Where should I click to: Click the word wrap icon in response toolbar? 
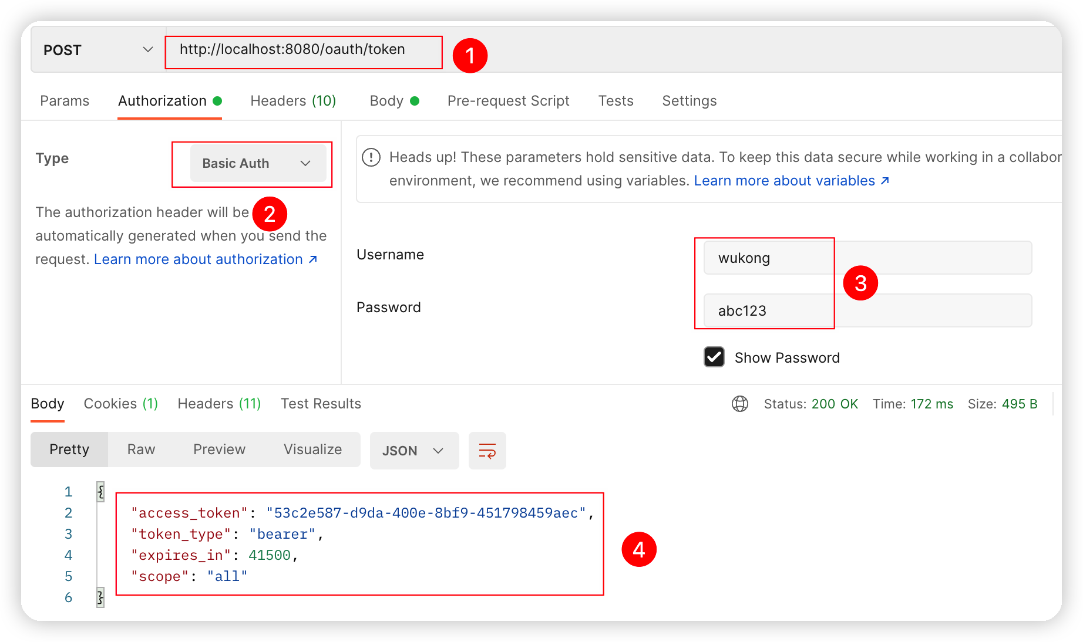[487, 451]
